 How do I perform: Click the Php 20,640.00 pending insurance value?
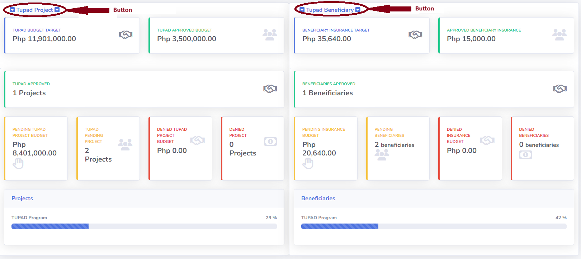319,149
